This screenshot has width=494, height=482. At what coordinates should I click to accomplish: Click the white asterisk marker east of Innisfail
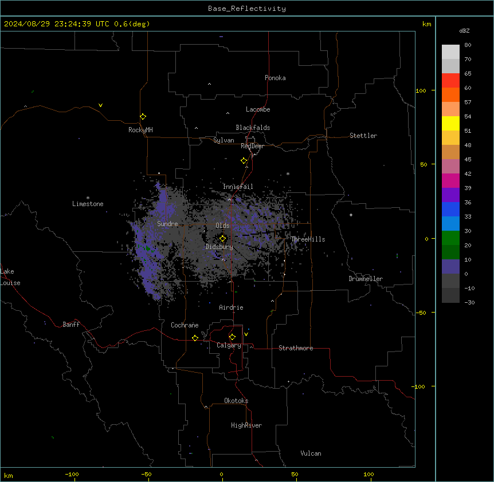(288, 173)
